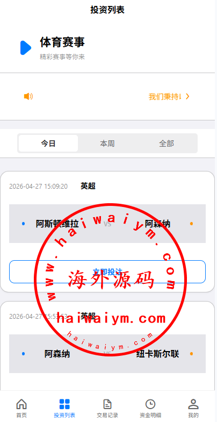Click the 英超 label on first match
Viewport: 217px width, 422px height.
(x=88, y=186)
